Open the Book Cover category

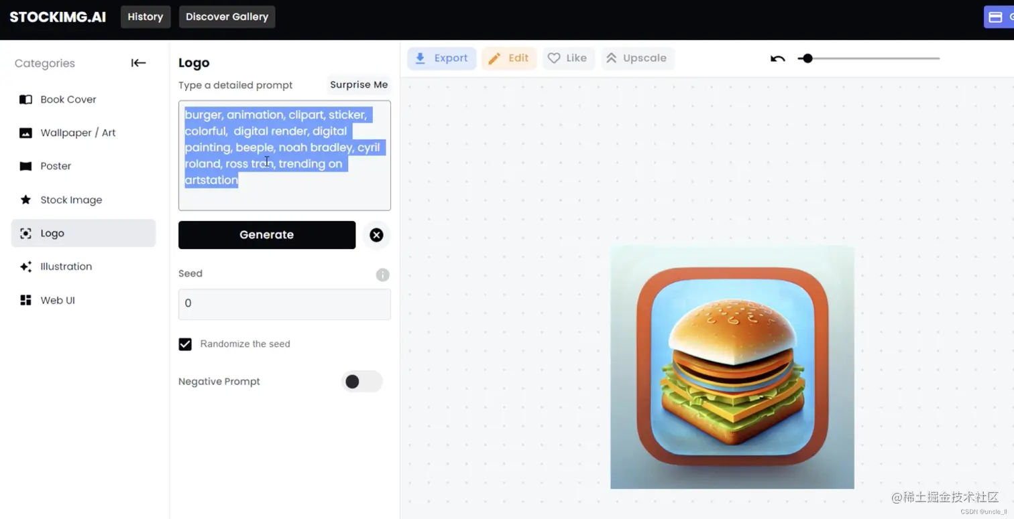point(83,99)
